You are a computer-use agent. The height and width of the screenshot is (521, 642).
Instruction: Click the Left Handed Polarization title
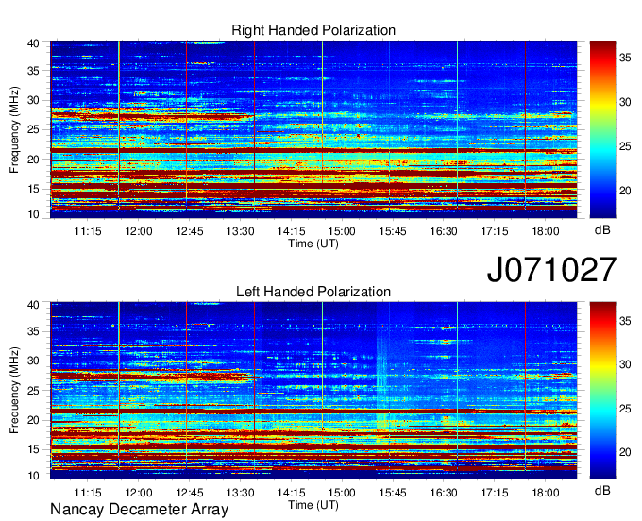[x=313, y=292]
